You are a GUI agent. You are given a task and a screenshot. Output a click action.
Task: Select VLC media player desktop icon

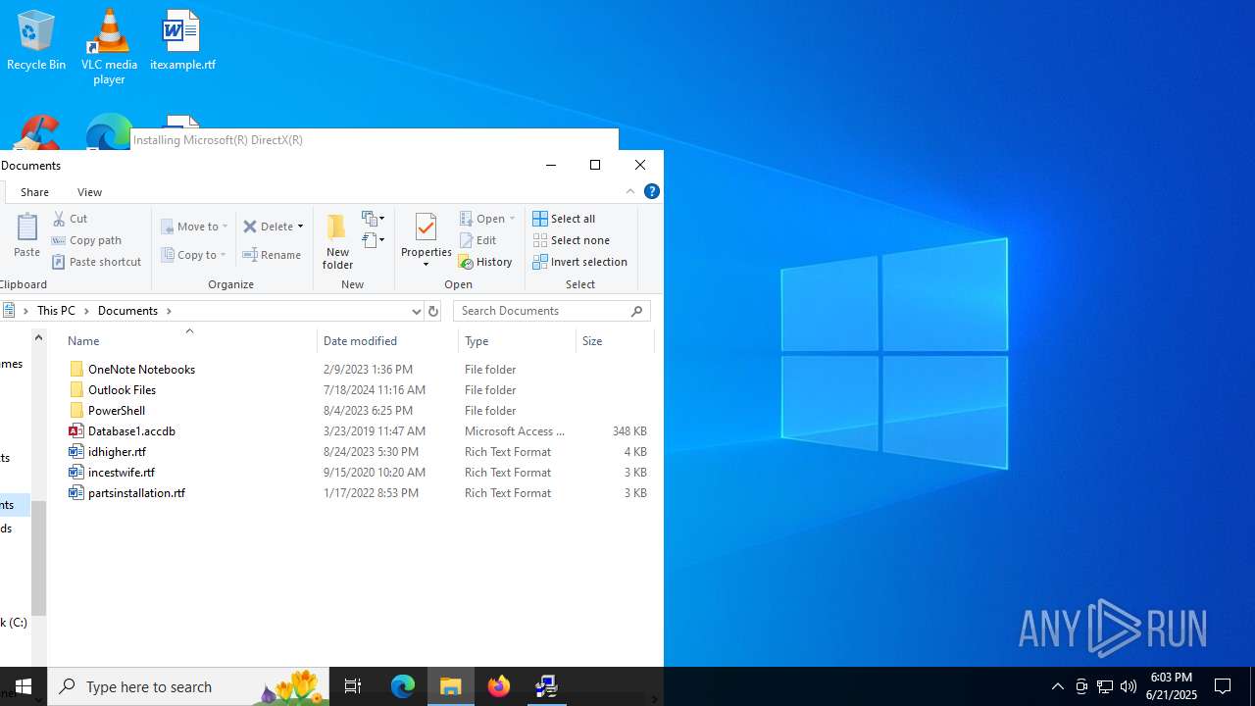point(109,46)
